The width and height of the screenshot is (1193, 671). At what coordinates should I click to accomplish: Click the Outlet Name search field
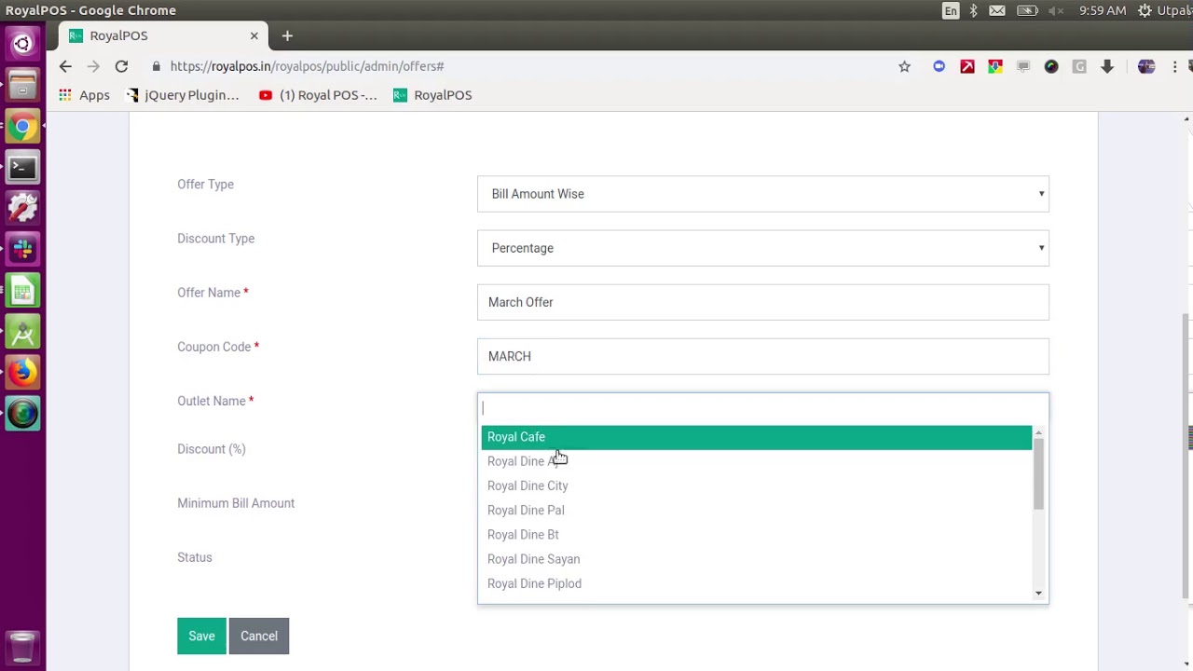coord(763,408)
